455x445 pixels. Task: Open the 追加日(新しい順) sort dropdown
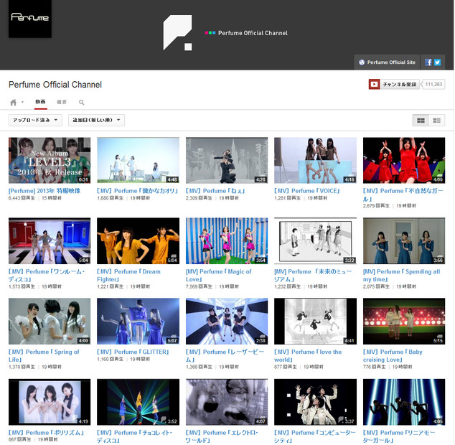pos(96,120)
